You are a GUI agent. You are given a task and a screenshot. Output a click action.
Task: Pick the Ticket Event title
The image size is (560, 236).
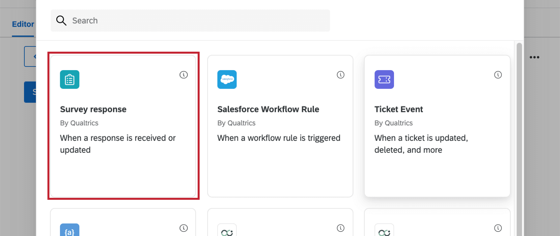[x=399, y=109]
